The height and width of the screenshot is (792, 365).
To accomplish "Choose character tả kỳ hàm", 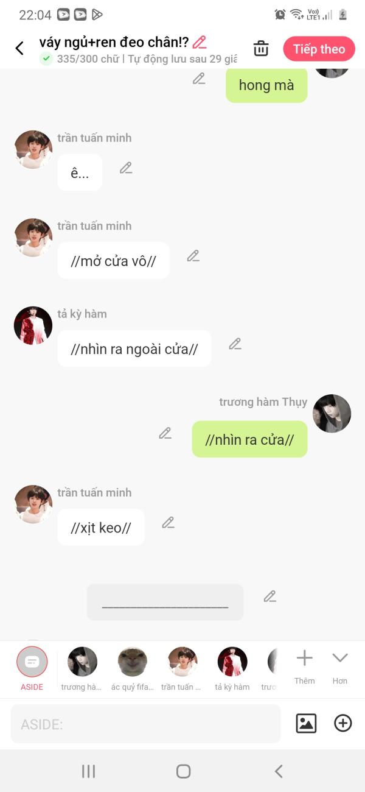I will (x=232, y=668).
